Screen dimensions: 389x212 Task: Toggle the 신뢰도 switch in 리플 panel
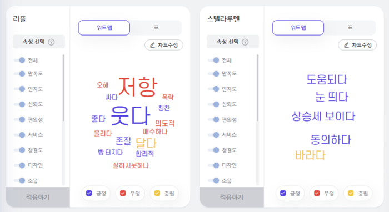tap(19, 104)
